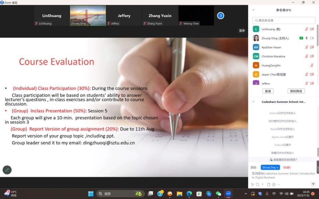Click the chat text formatting icon
The height and width of the screenshot is (199, 319).
click(x=253, y=184)
